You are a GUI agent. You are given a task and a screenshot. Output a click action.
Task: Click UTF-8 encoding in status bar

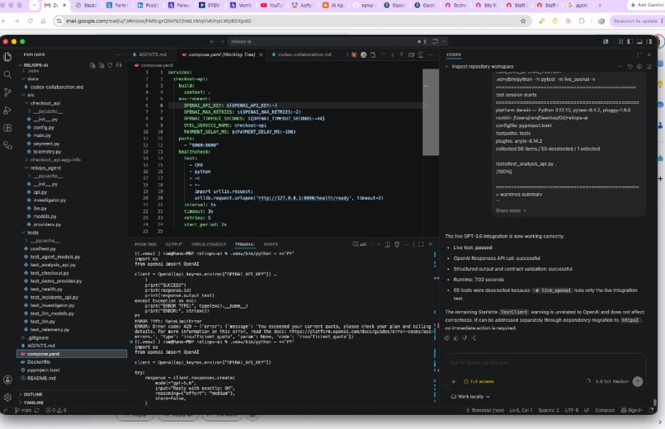pyautogui.click(x=571, y=410)
